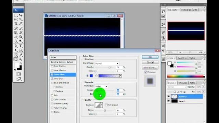Uncheck the Inner Glow effect
Screen dimensions: 219x123
pos(52,79)
